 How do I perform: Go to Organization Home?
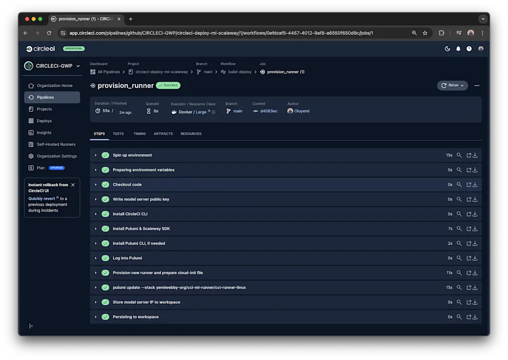[52, 86]
